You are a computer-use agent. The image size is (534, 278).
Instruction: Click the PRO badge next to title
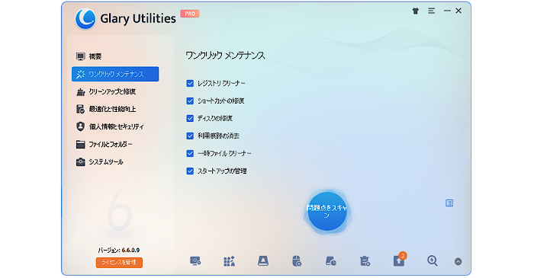click(190, 14)
